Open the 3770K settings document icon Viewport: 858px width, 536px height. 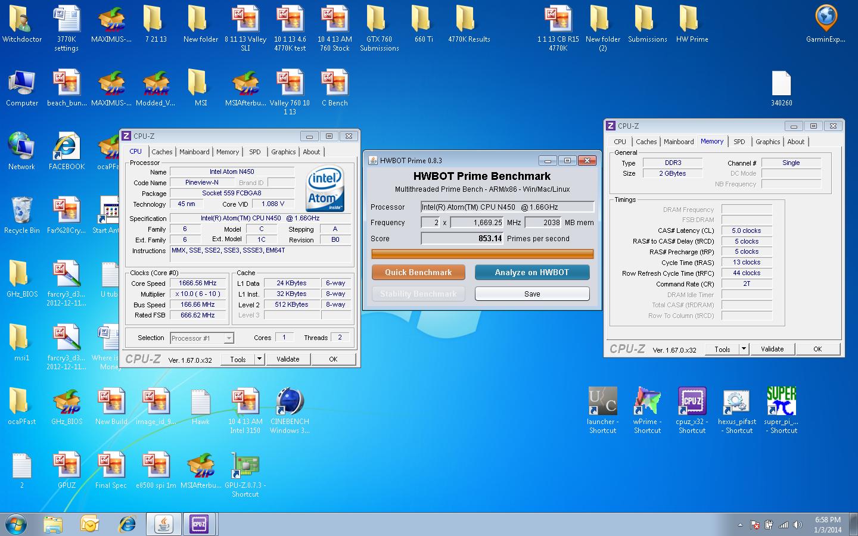click(67, 29)
